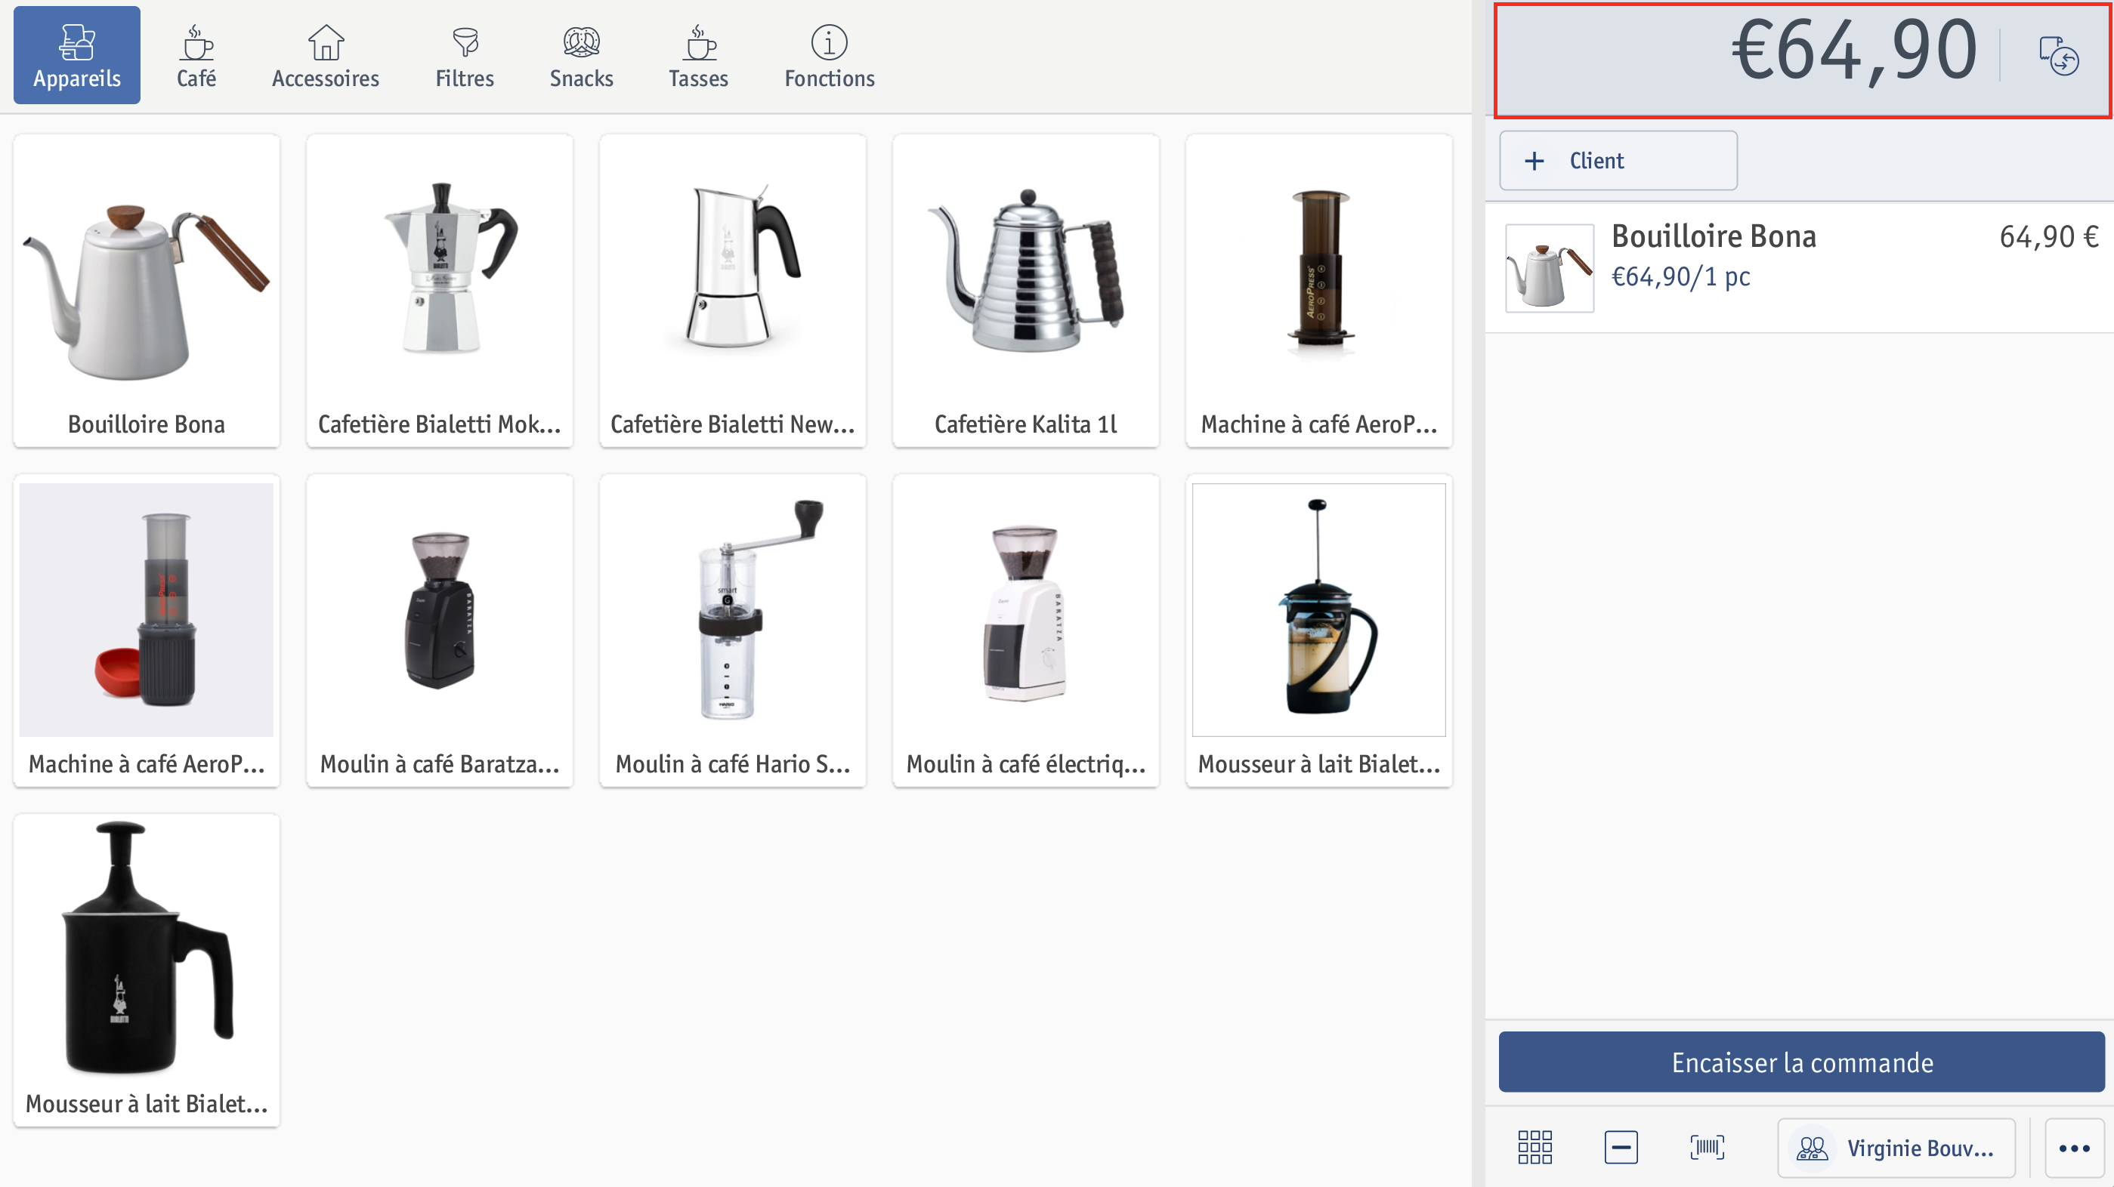This screenshot has width=2114, height=1187.
Task: Open the grid view icon
Action: click(x=1535, y=1147)
